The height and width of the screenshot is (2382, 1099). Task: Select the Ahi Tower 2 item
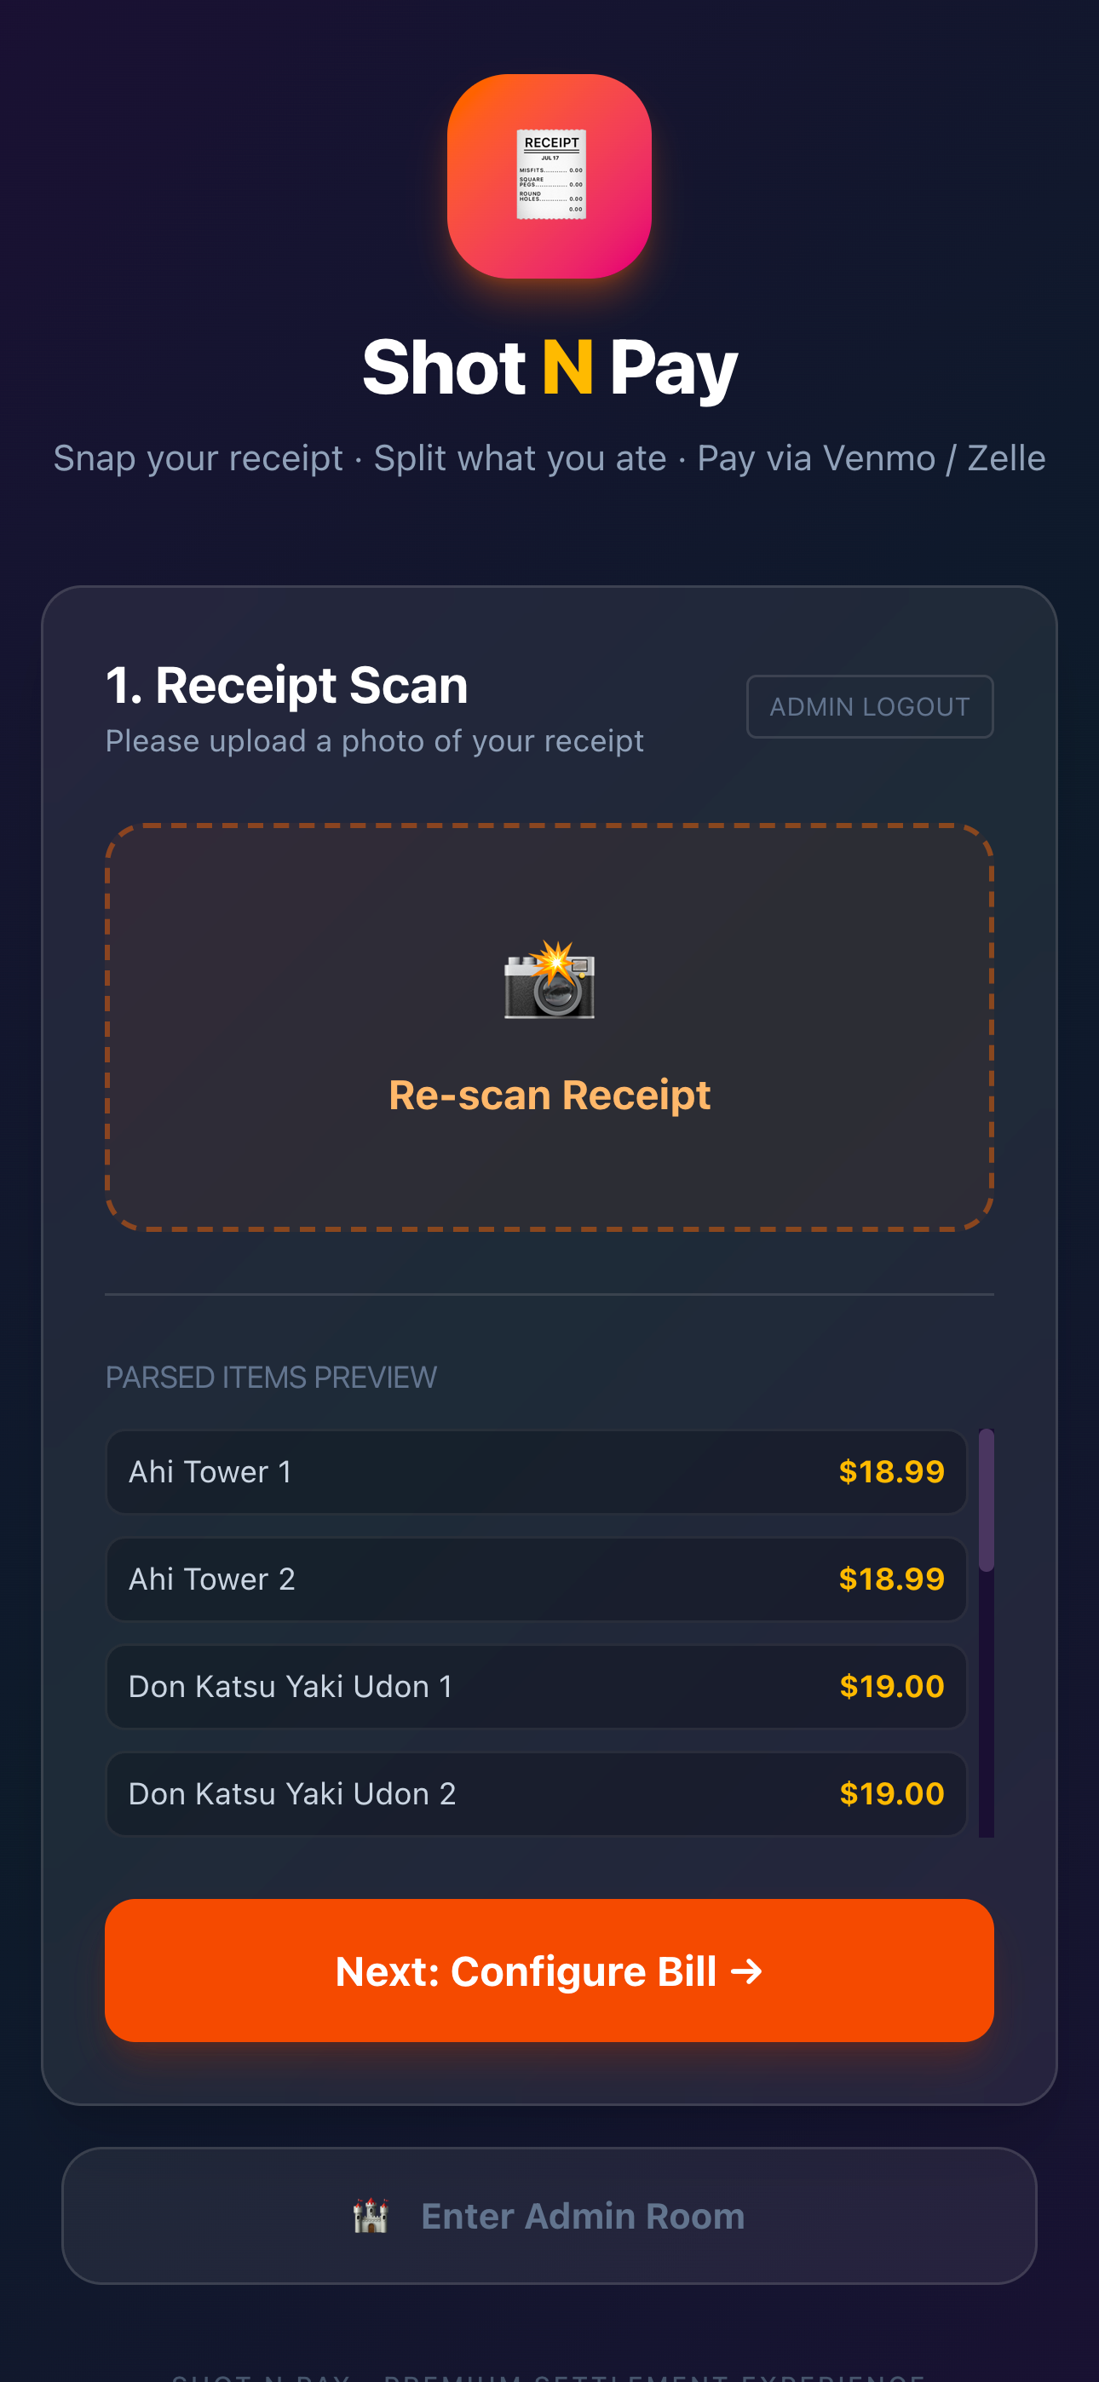point(537,1579)
